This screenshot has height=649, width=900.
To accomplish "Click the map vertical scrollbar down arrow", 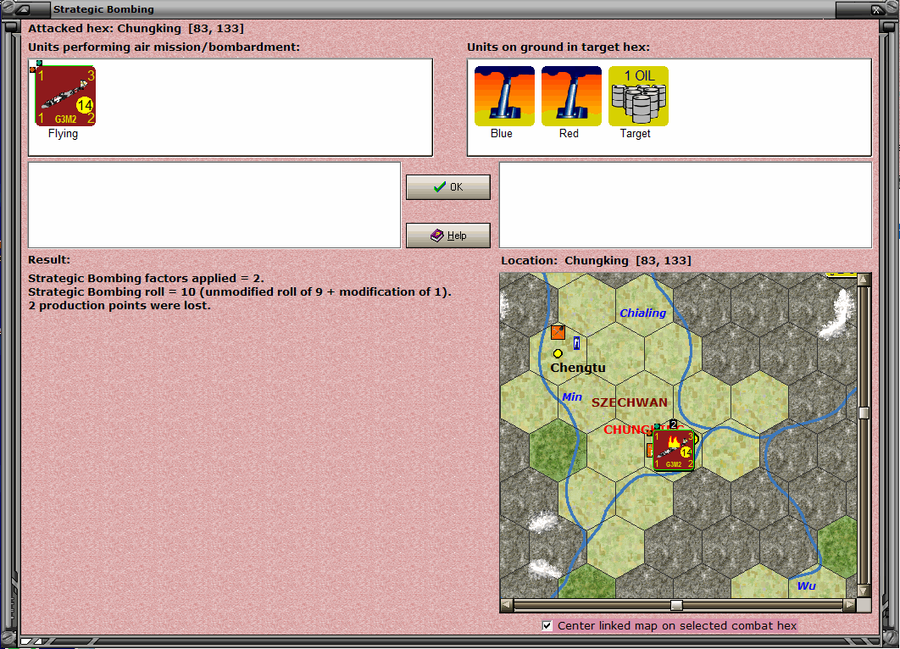I will (x=864, y=591).
